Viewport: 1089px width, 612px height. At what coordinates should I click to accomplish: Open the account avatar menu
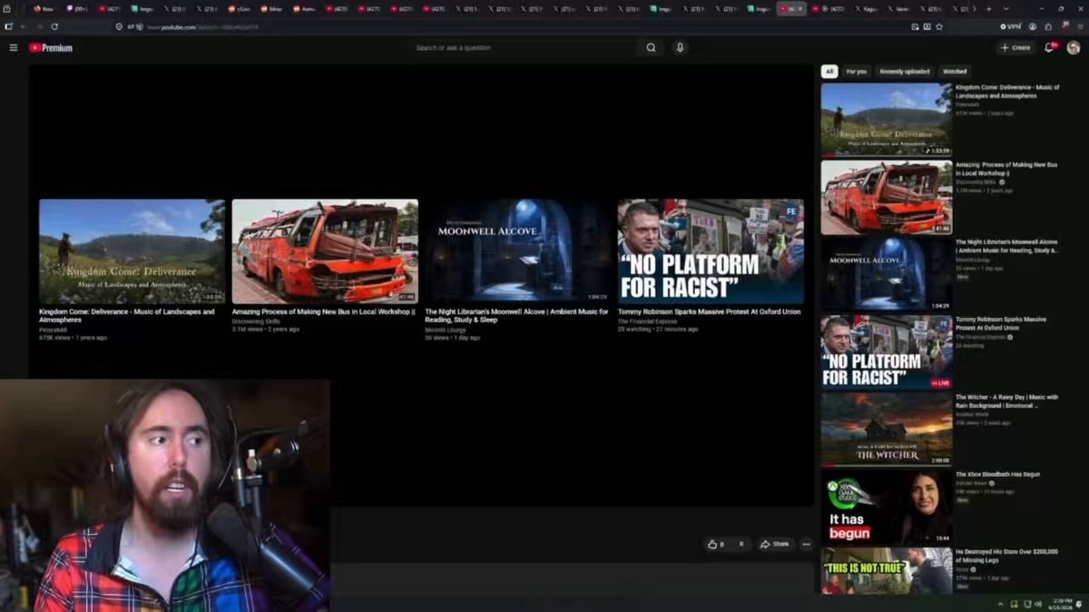tap(1074, 47)
